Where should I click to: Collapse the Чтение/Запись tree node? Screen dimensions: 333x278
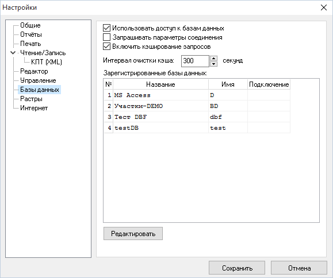pyautogui.click(x=13, y=53)
